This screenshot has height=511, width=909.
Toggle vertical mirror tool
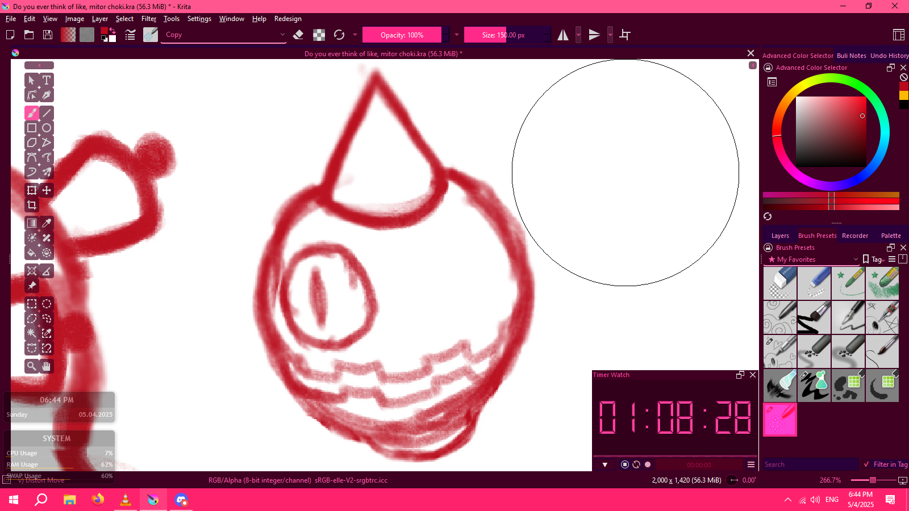(x=594, y=35)
